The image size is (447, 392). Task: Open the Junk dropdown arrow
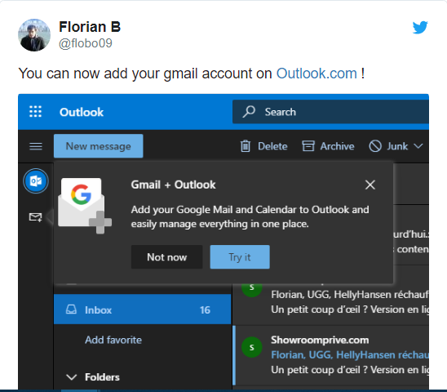pyautogui.click(x=418, y=146)
